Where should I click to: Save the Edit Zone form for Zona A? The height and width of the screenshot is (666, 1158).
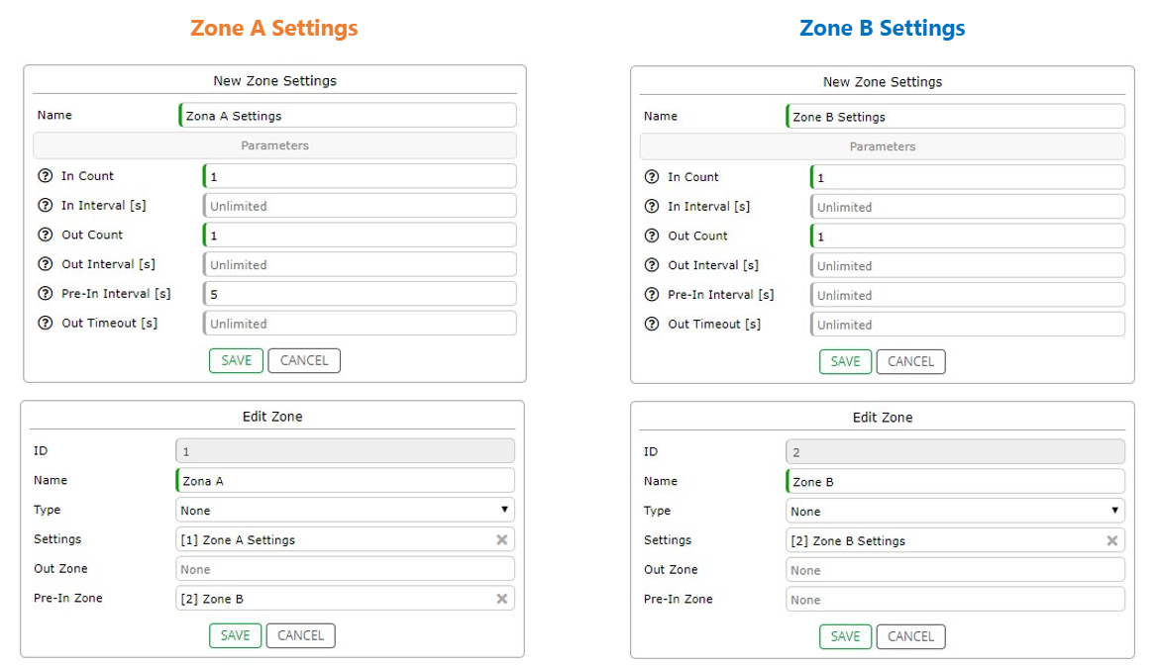(x=235, y=635)
